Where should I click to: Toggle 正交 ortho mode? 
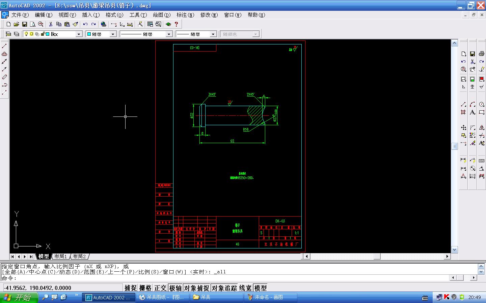[x=160, y=288]
